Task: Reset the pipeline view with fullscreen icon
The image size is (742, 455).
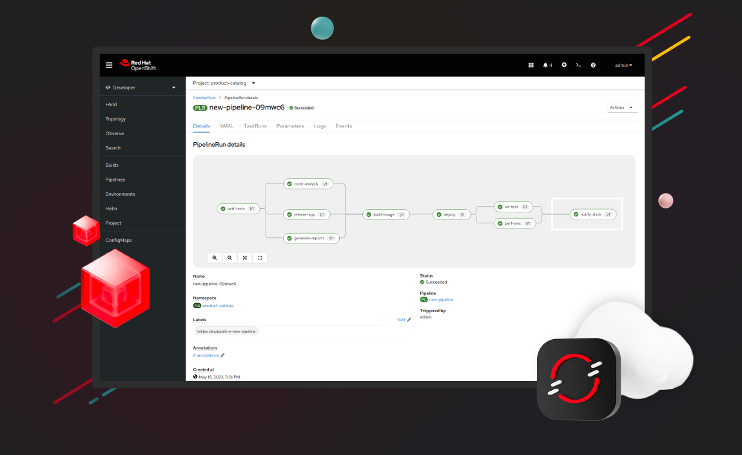Action: (x=260, y=257)
